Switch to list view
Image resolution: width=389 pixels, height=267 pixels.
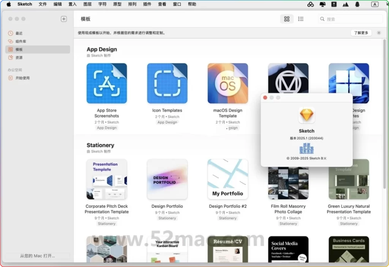[301, 19]
